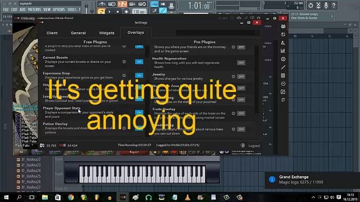Click the FL Studio tempo 130 field
Image resolution: width=360 pixels, height=202 pixels.
[x=139, y=11]
